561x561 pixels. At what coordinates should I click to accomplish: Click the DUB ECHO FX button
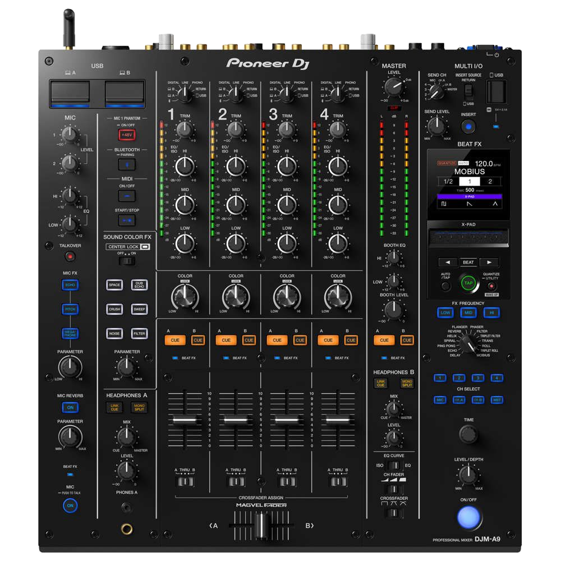[139, 285]
